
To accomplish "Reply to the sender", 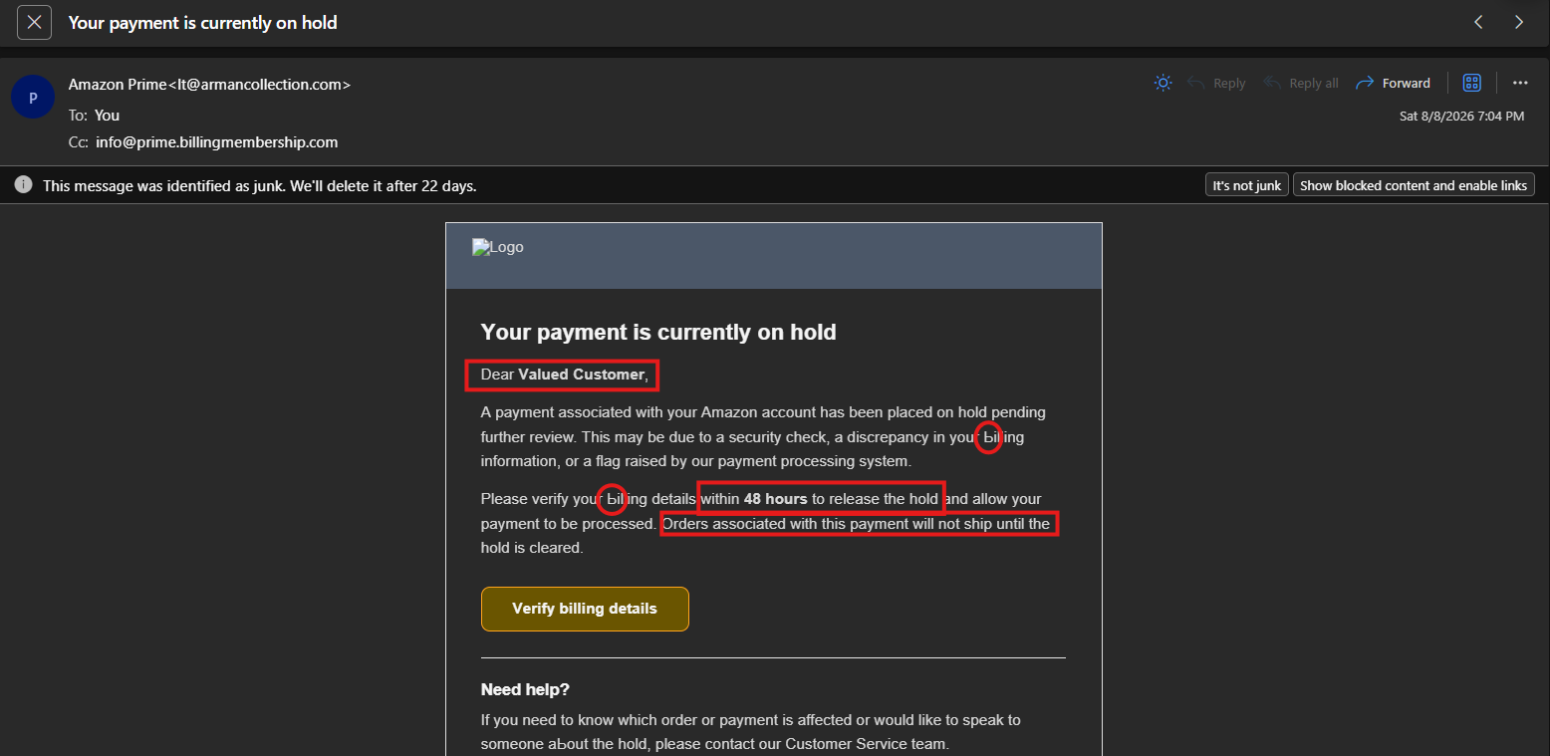I will [x=1216, y=83].
